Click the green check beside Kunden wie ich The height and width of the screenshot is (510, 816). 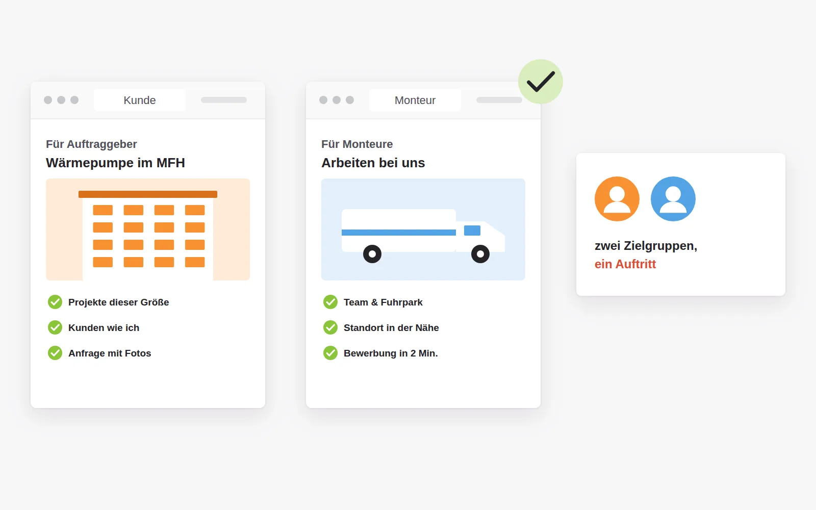click(x=55, y=327)
